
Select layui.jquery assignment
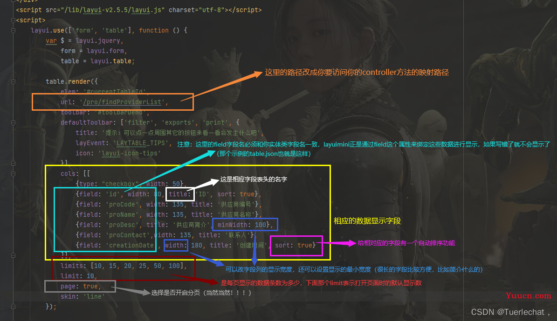pos(98,41)
